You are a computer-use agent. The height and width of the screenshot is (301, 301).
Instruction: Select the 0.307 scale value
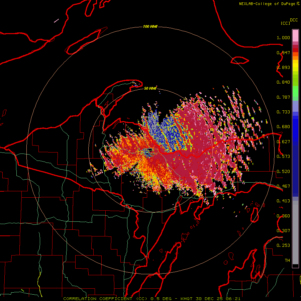pos(283,231)
